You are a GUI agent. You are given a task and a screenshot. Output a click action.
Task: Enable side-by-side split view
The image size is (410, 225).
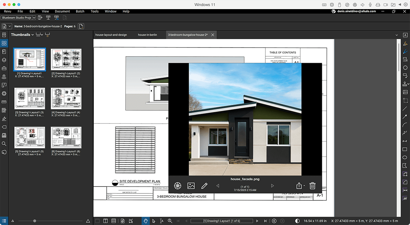point(106,221)
